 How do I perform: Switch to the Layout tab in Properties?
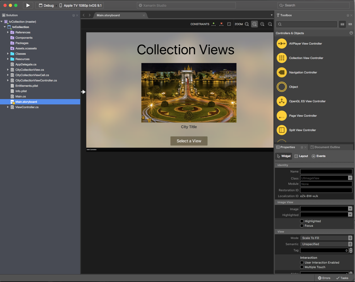301,156
